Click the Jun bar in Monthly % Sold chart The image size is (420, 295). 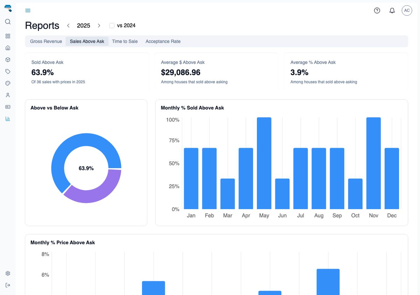[x=282, y=194]
